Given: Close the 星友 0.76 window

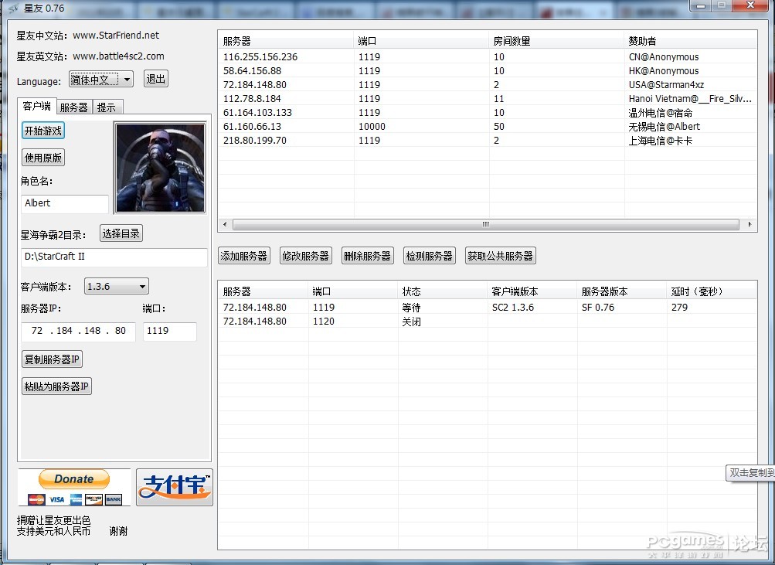Looking at the screenshot, I should coord(750,5).
